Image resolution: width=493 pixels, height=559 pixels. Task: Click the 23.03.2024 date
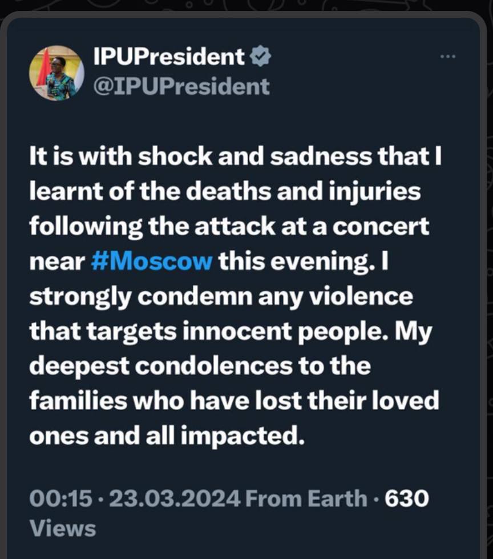174,498
